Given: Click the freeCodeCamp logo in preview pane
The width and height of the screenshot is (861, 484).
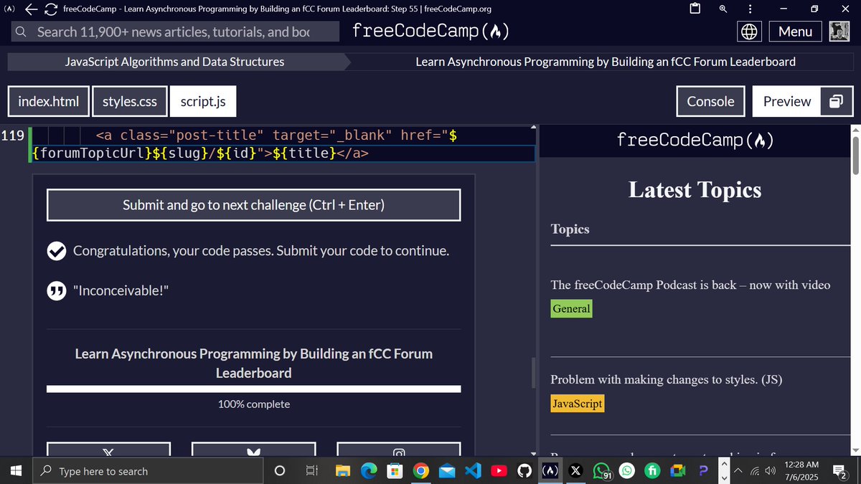Looking at the screenshot, I should [x=695, y=140].
